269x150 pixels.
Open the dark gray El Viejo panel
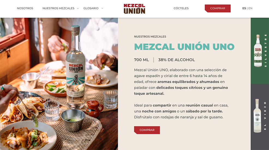(260, 117)
